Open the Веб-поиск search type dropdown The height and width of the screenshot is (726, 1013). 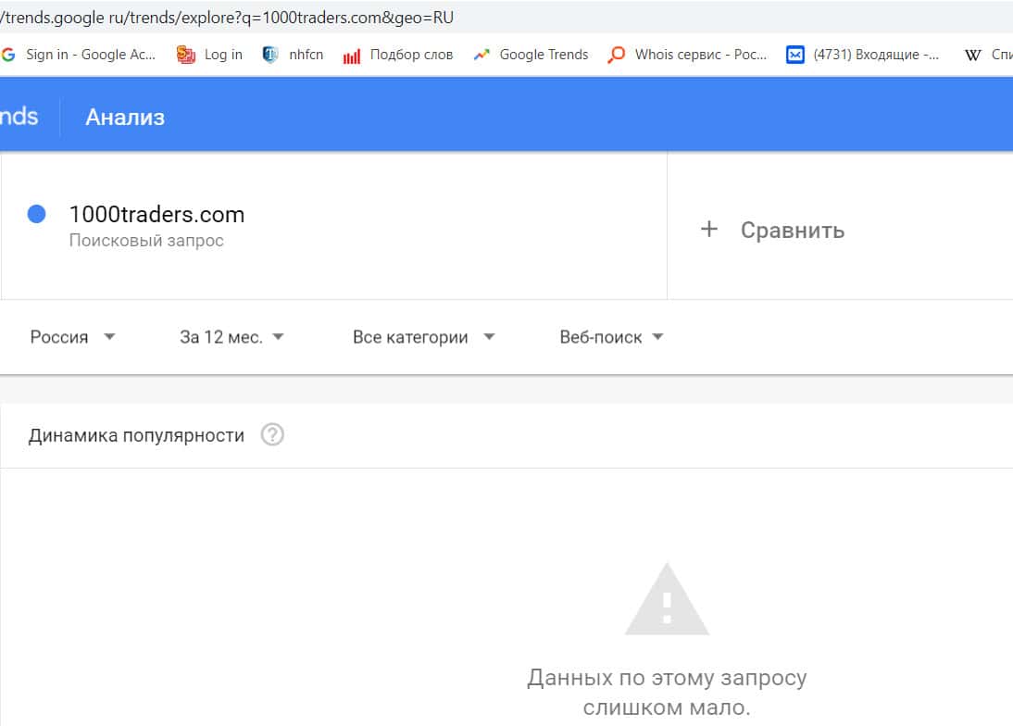point(612,337)
